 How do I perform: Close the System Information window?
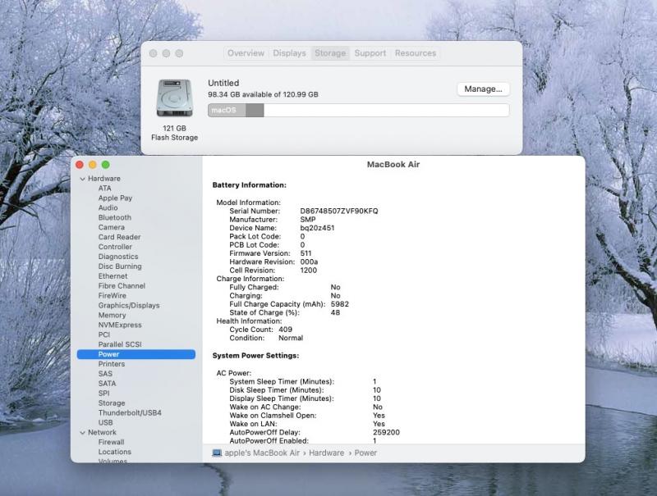[80, 165]
